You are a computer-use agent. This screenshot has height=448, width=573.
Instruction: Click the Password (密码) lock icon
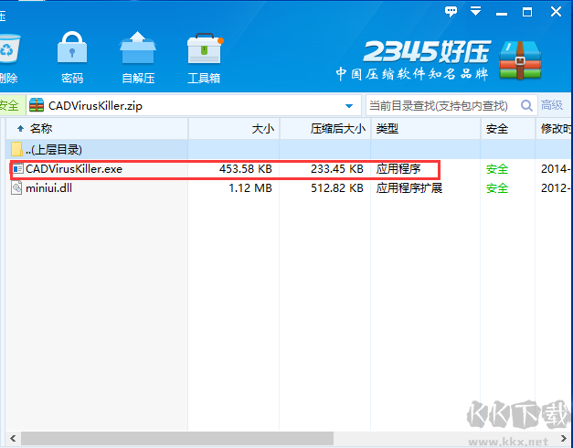pyautogui.click(x=72, y=48)
